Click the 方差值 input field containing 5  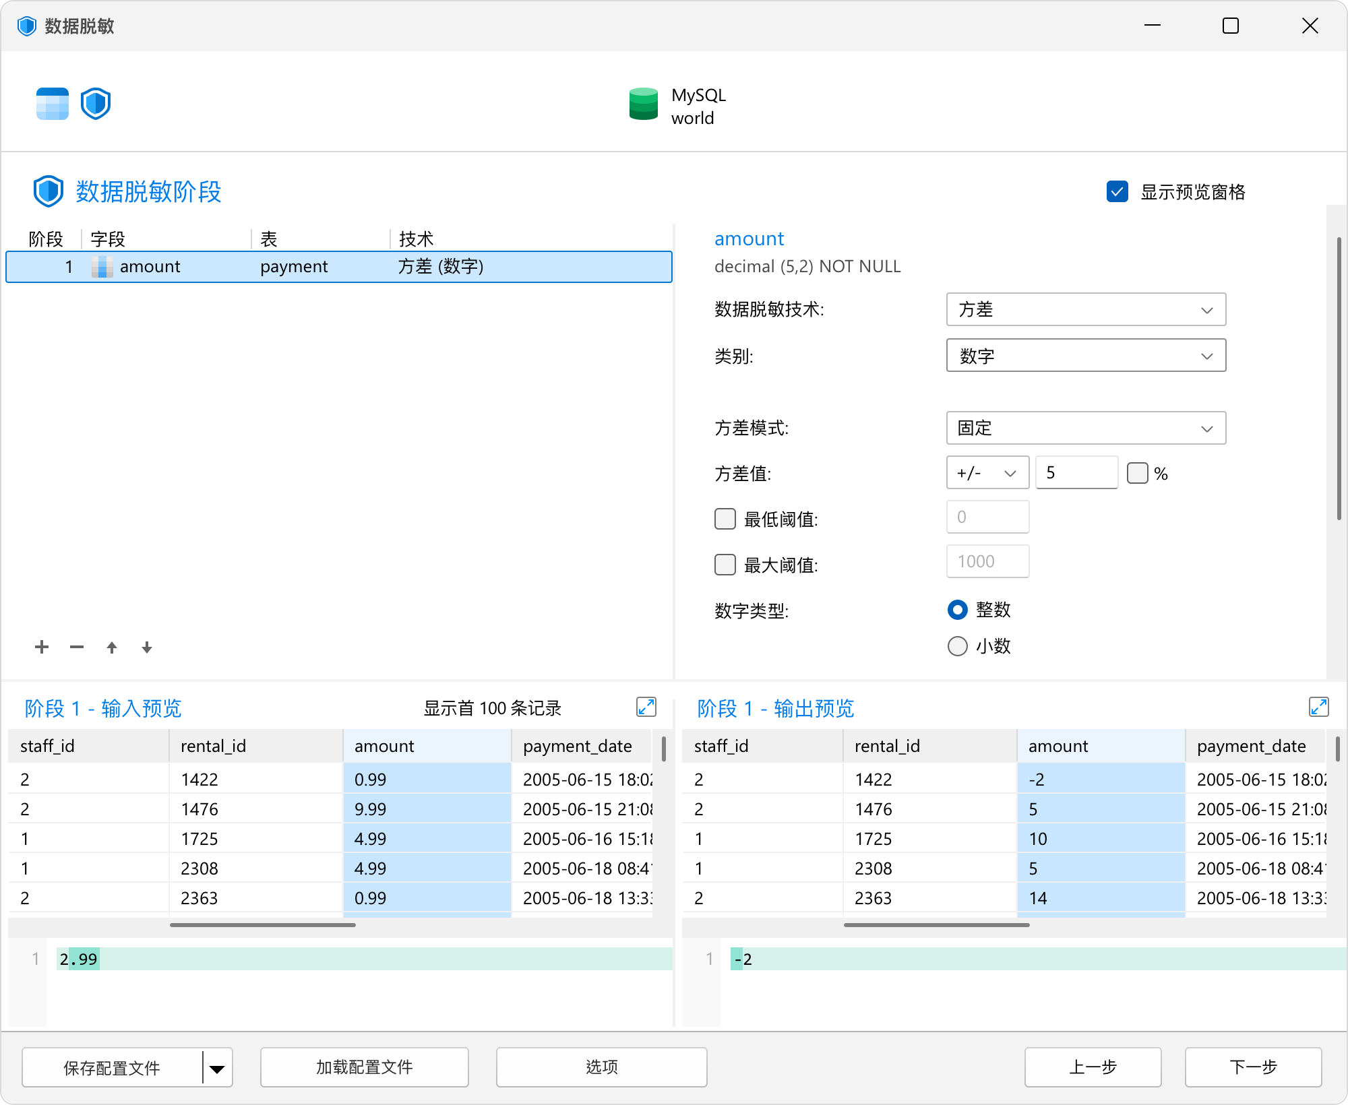(x=1076, y=472)
